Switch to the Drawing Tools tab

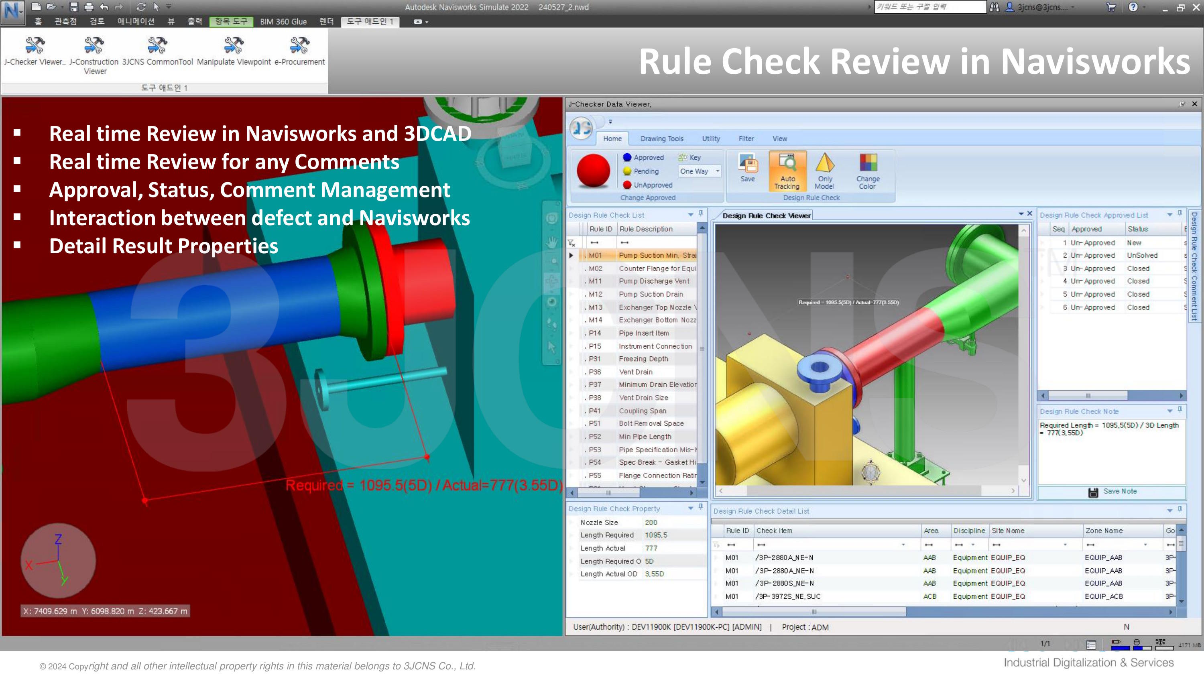(x=662, y=139)
